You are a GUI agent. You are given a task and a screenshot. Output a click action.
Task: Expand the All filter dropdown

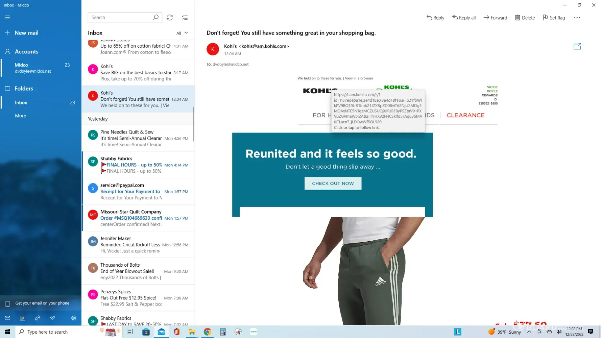pos(182,33)
